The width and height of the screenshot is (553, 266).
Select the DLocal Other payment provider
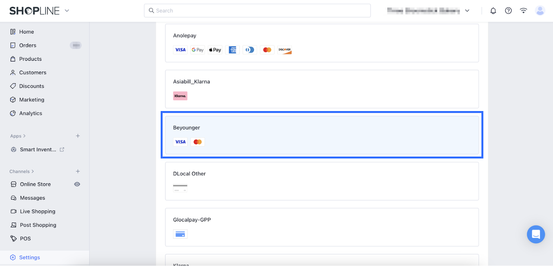pyautogui.click(x=322, y=181)
